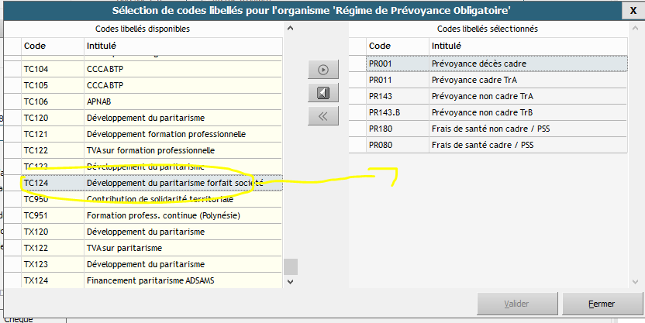Click the available list scroll up arrow
Image resolution: width=645 pixels, height=323 pixels.
(291, 29)
